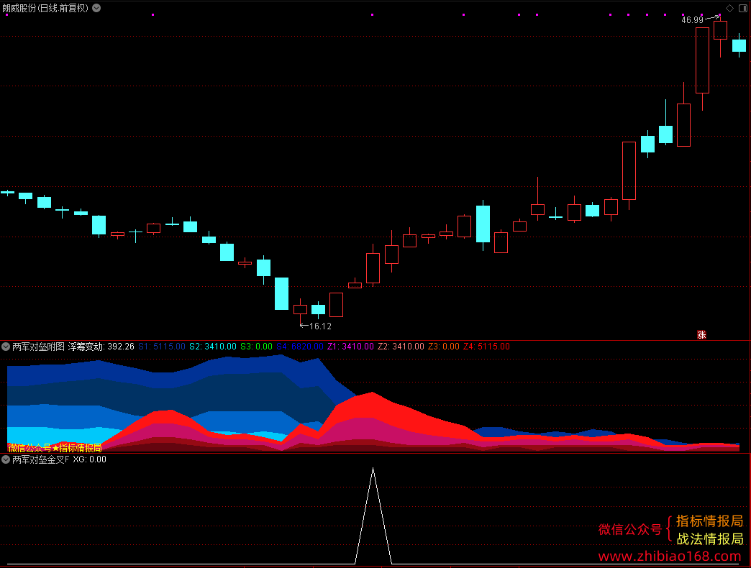
Task: Click the red 涨 badge
Action: 701,334
